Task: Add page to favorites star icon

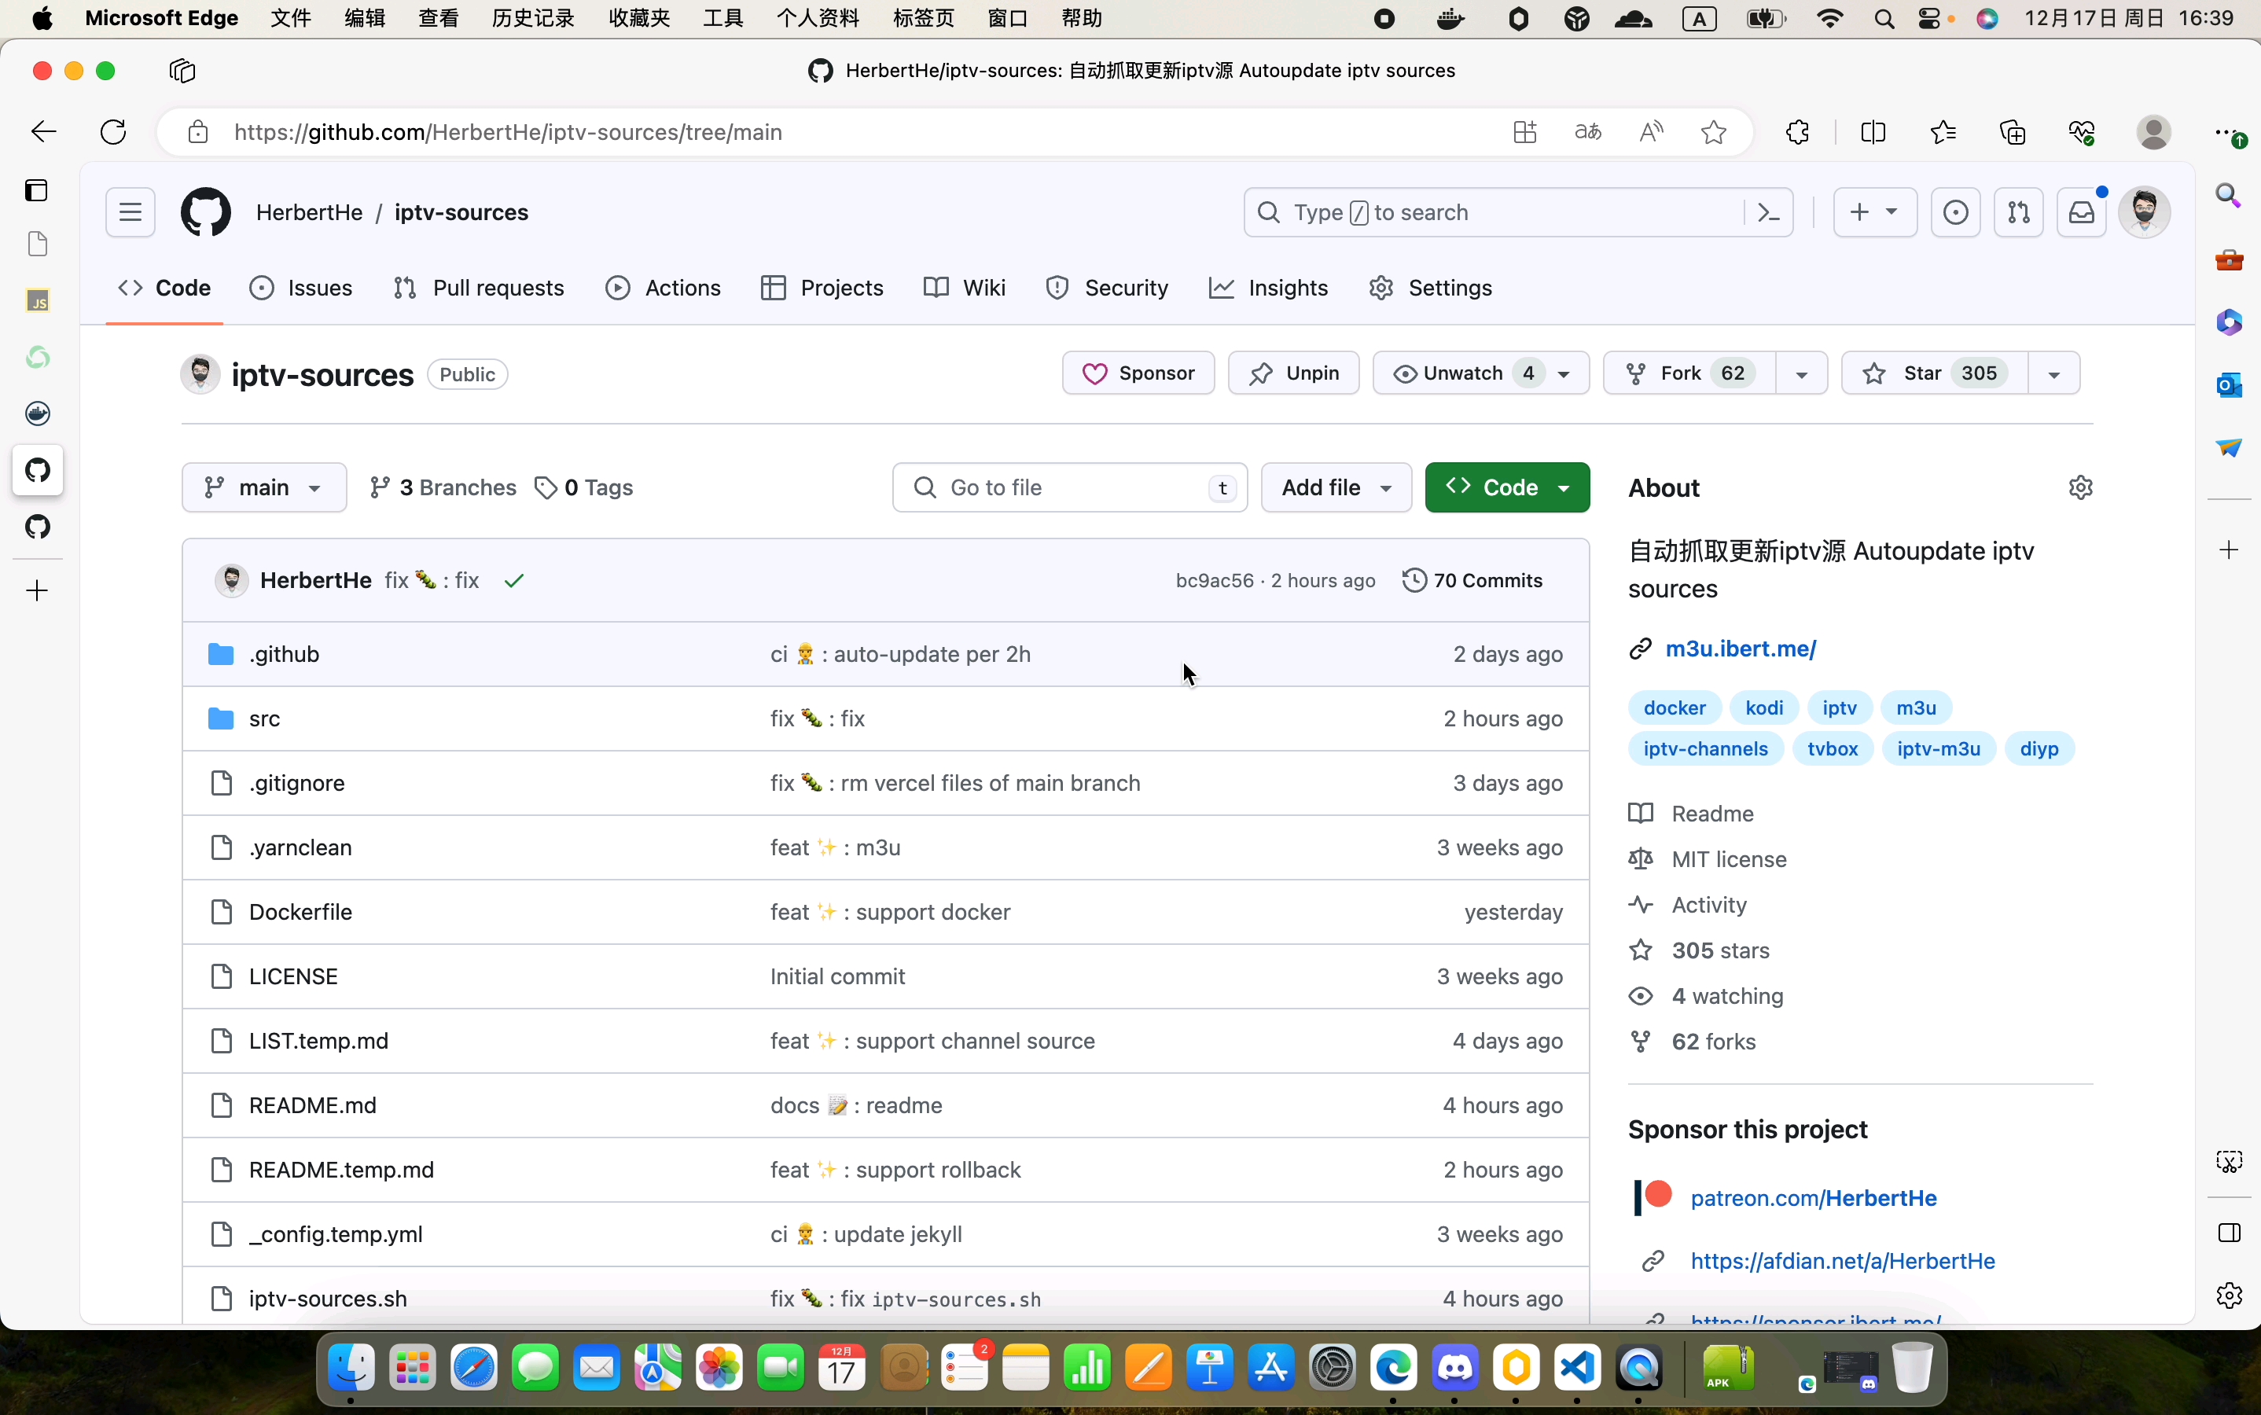Action: 1714,132
